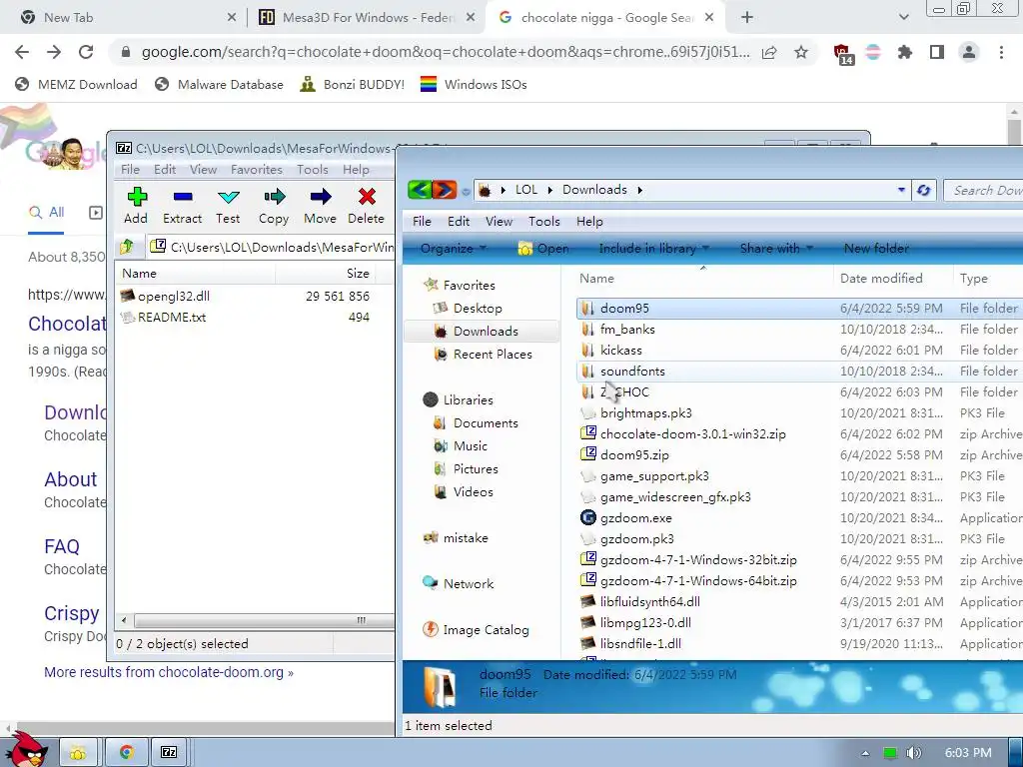Click the chevron after Downloads in breadcrumb
Viewport: 1023px width, 767px height.
coord(639,190)
